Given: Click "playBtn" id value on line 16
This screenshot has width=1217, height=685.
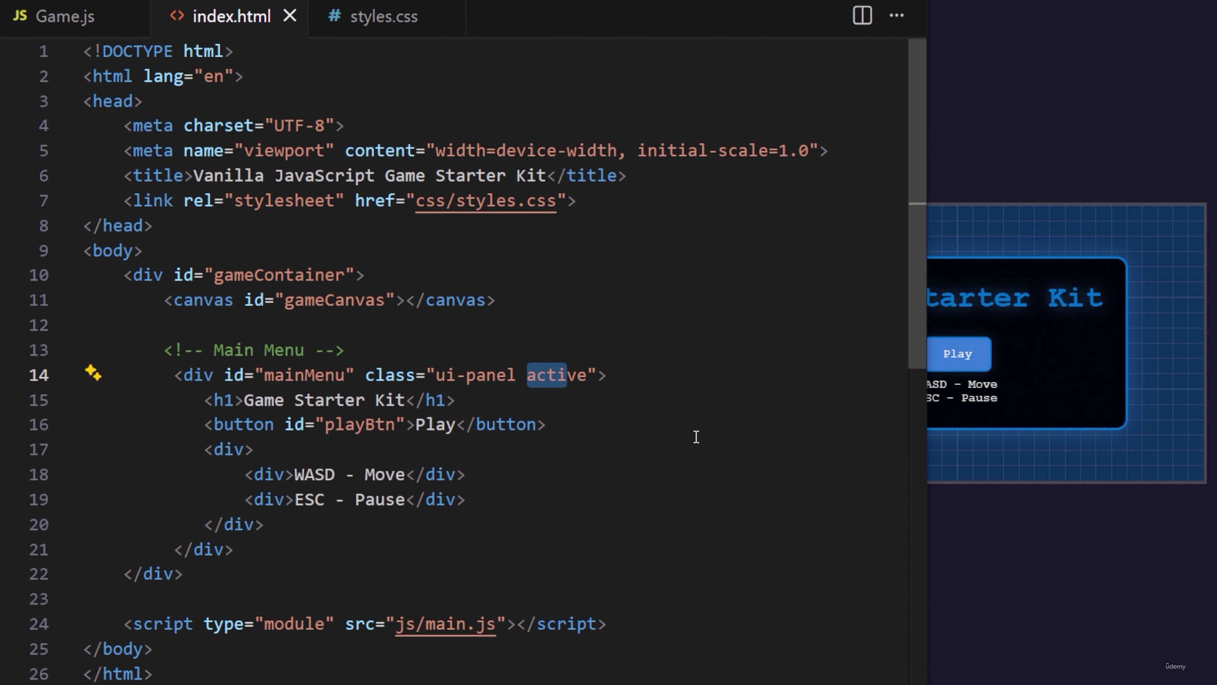Looking at the screenshot, I should point(359,425).
